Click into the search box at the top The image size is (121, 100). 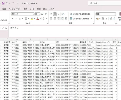(x=105, y=3)
